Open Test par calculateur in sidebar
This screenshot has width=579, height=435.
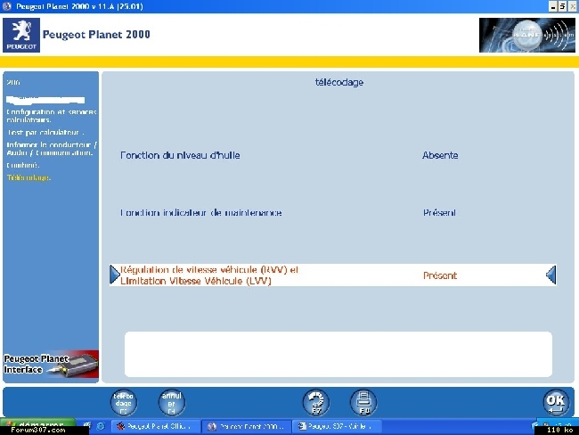point(45,132)
